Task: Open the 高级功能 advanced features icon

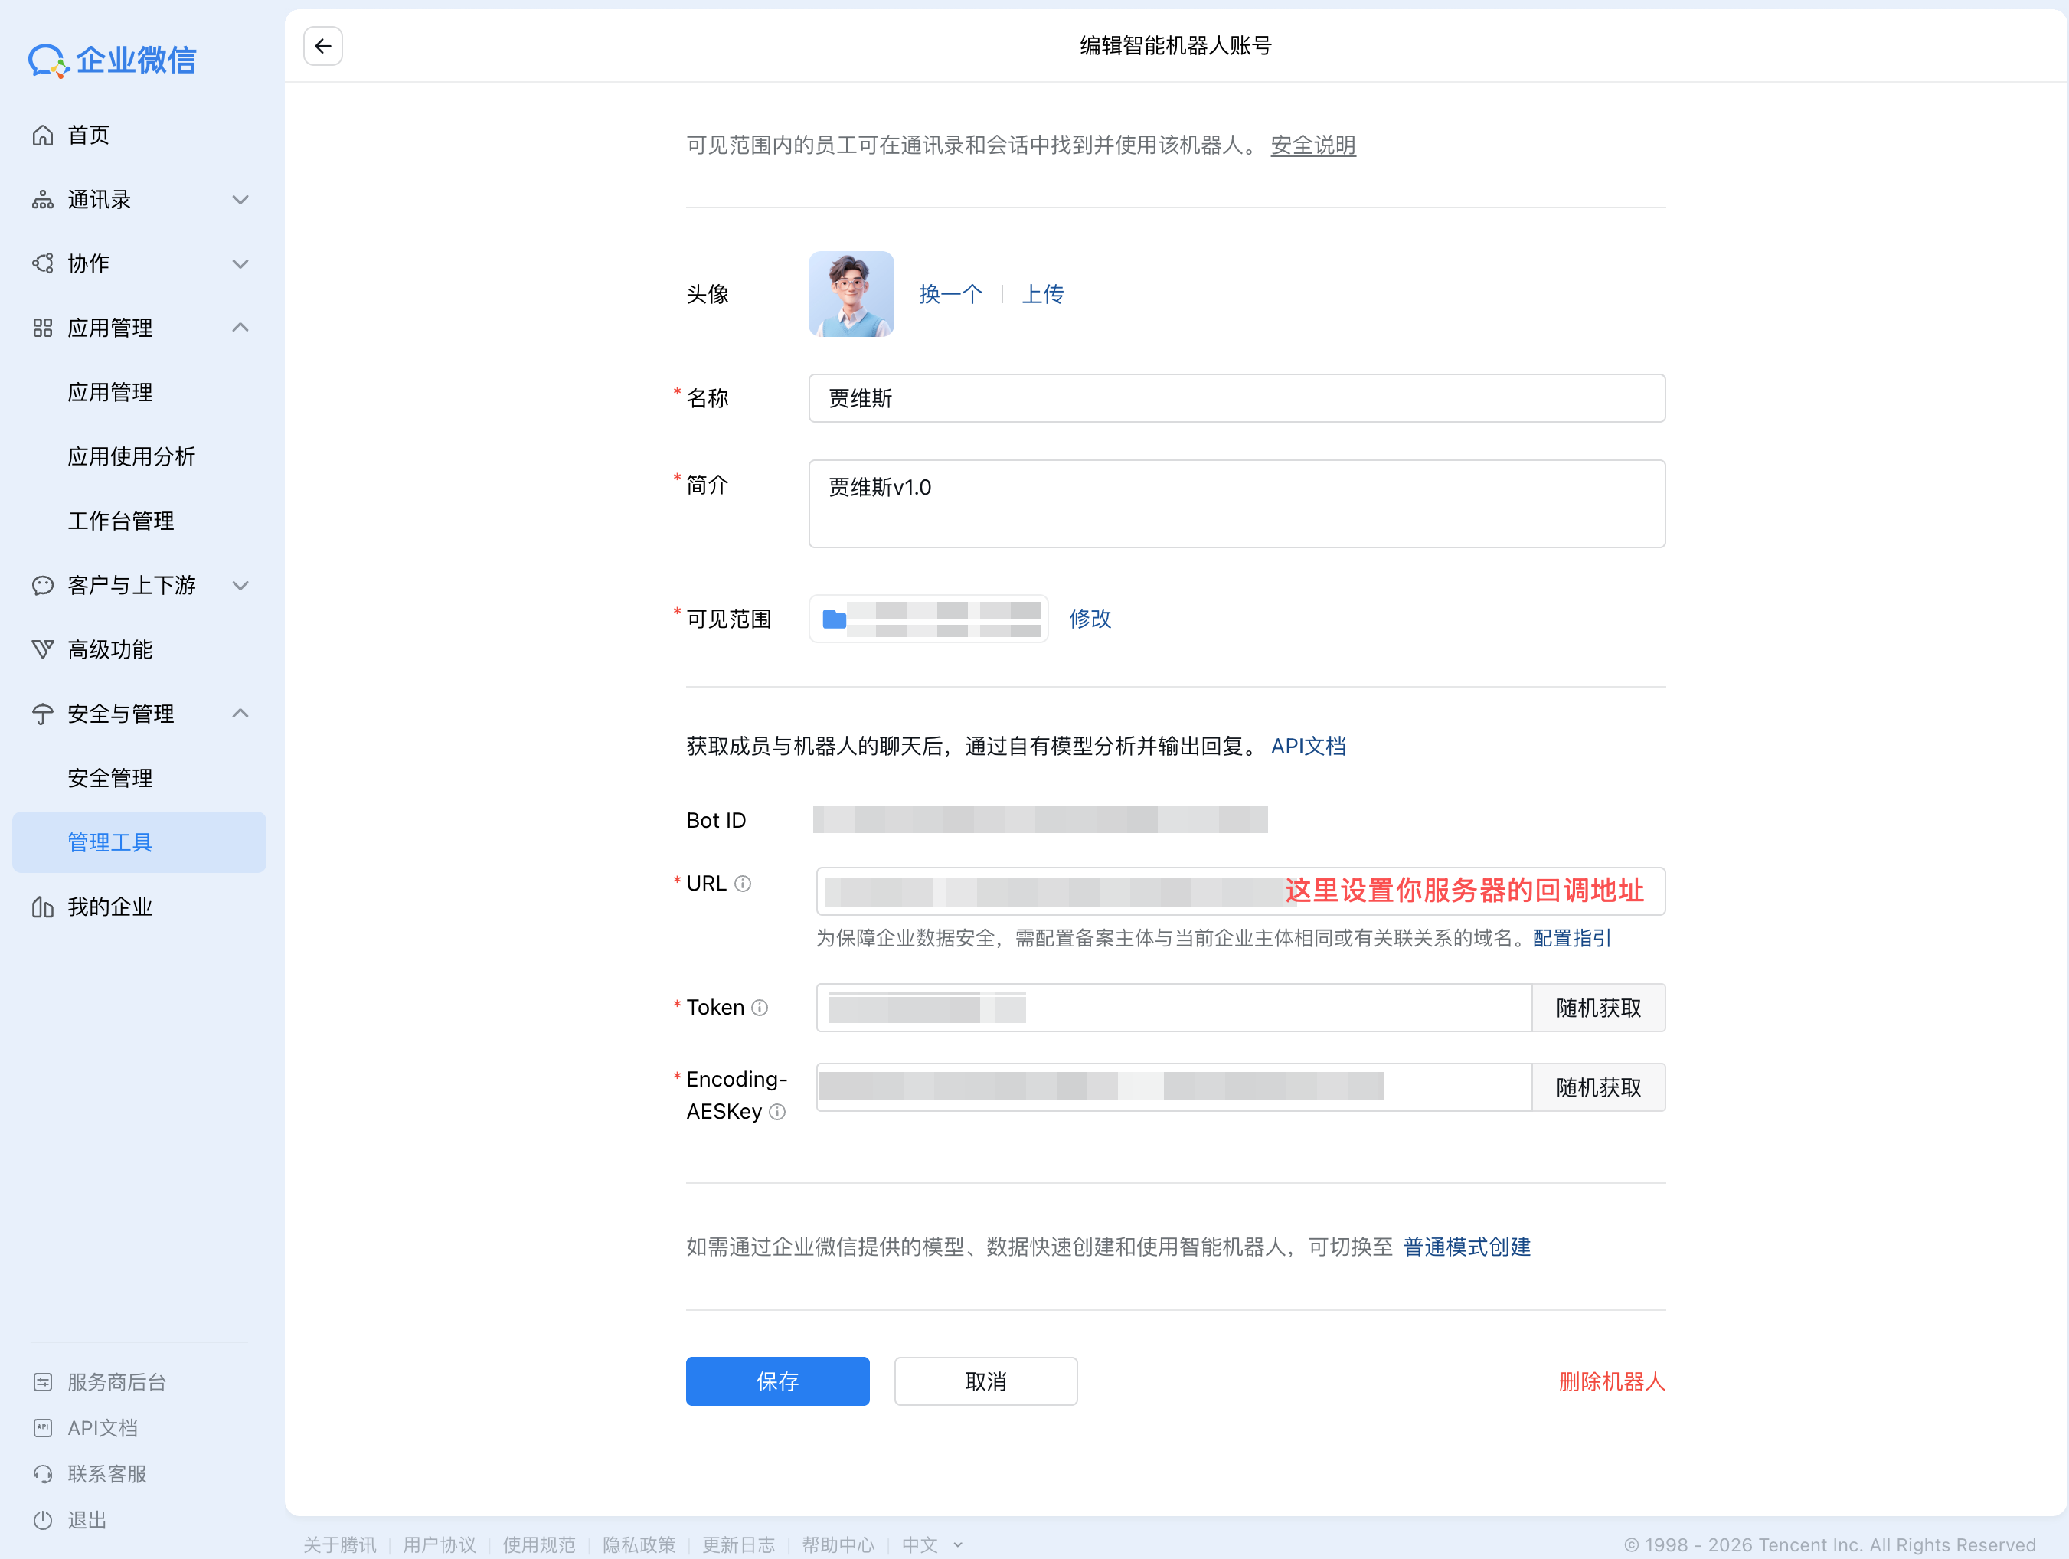Action: click(43, 649)
